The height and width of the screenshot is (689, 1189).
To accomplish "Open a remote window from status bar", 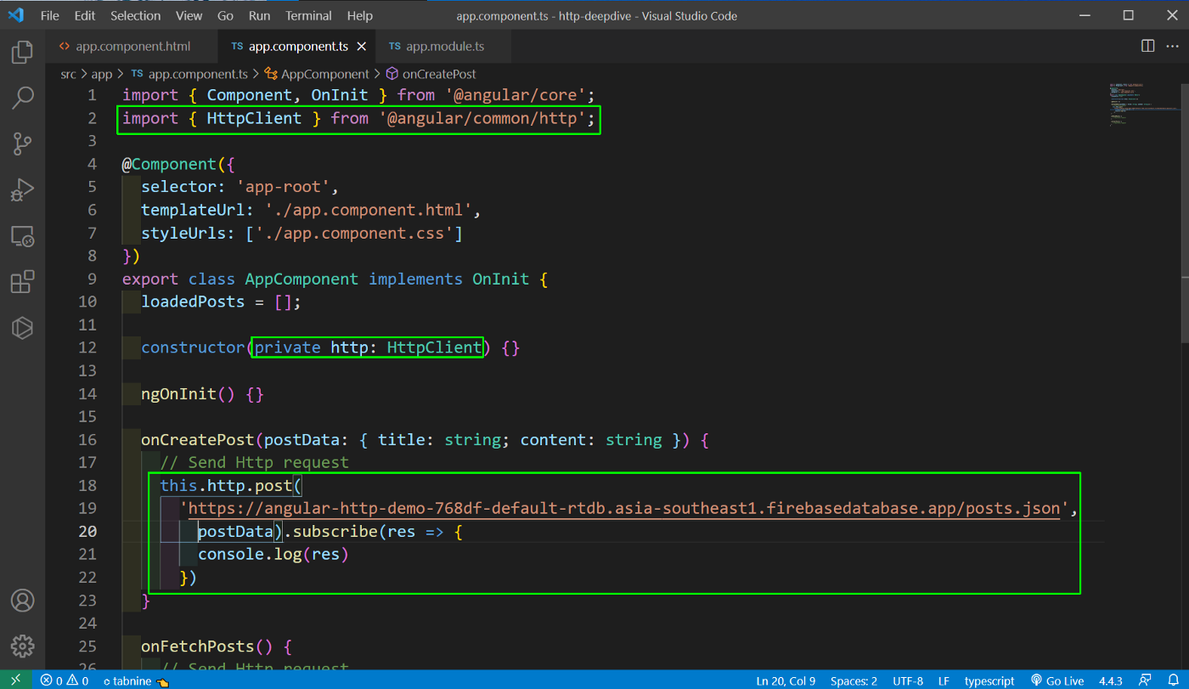I will point(16,681).
